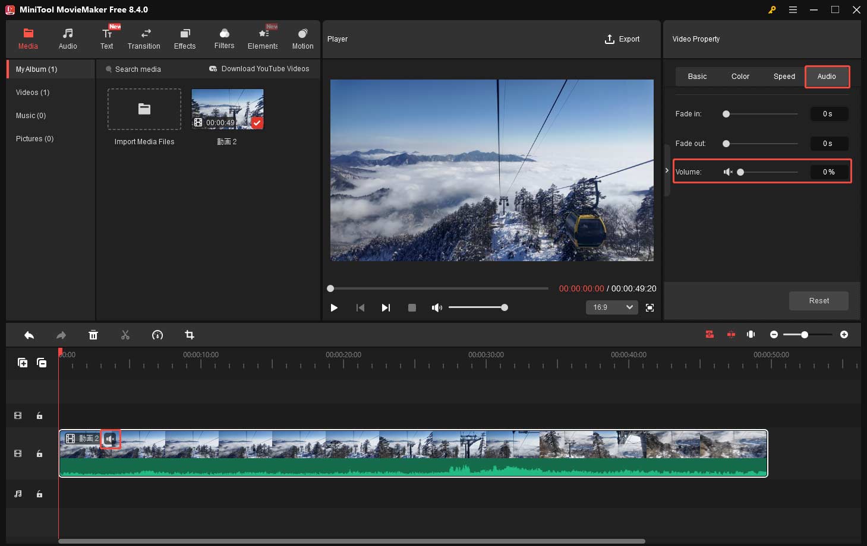The width and height of the screenshot is (867, 546).
Task: Mute the 動画 2 clip on the timeline
Action: (111, 439)
